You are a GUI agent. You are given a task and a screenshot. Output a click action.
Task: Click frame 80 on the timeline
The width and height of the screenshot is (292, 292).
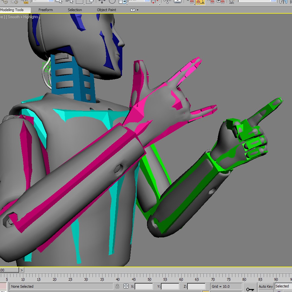pos(244,279)
